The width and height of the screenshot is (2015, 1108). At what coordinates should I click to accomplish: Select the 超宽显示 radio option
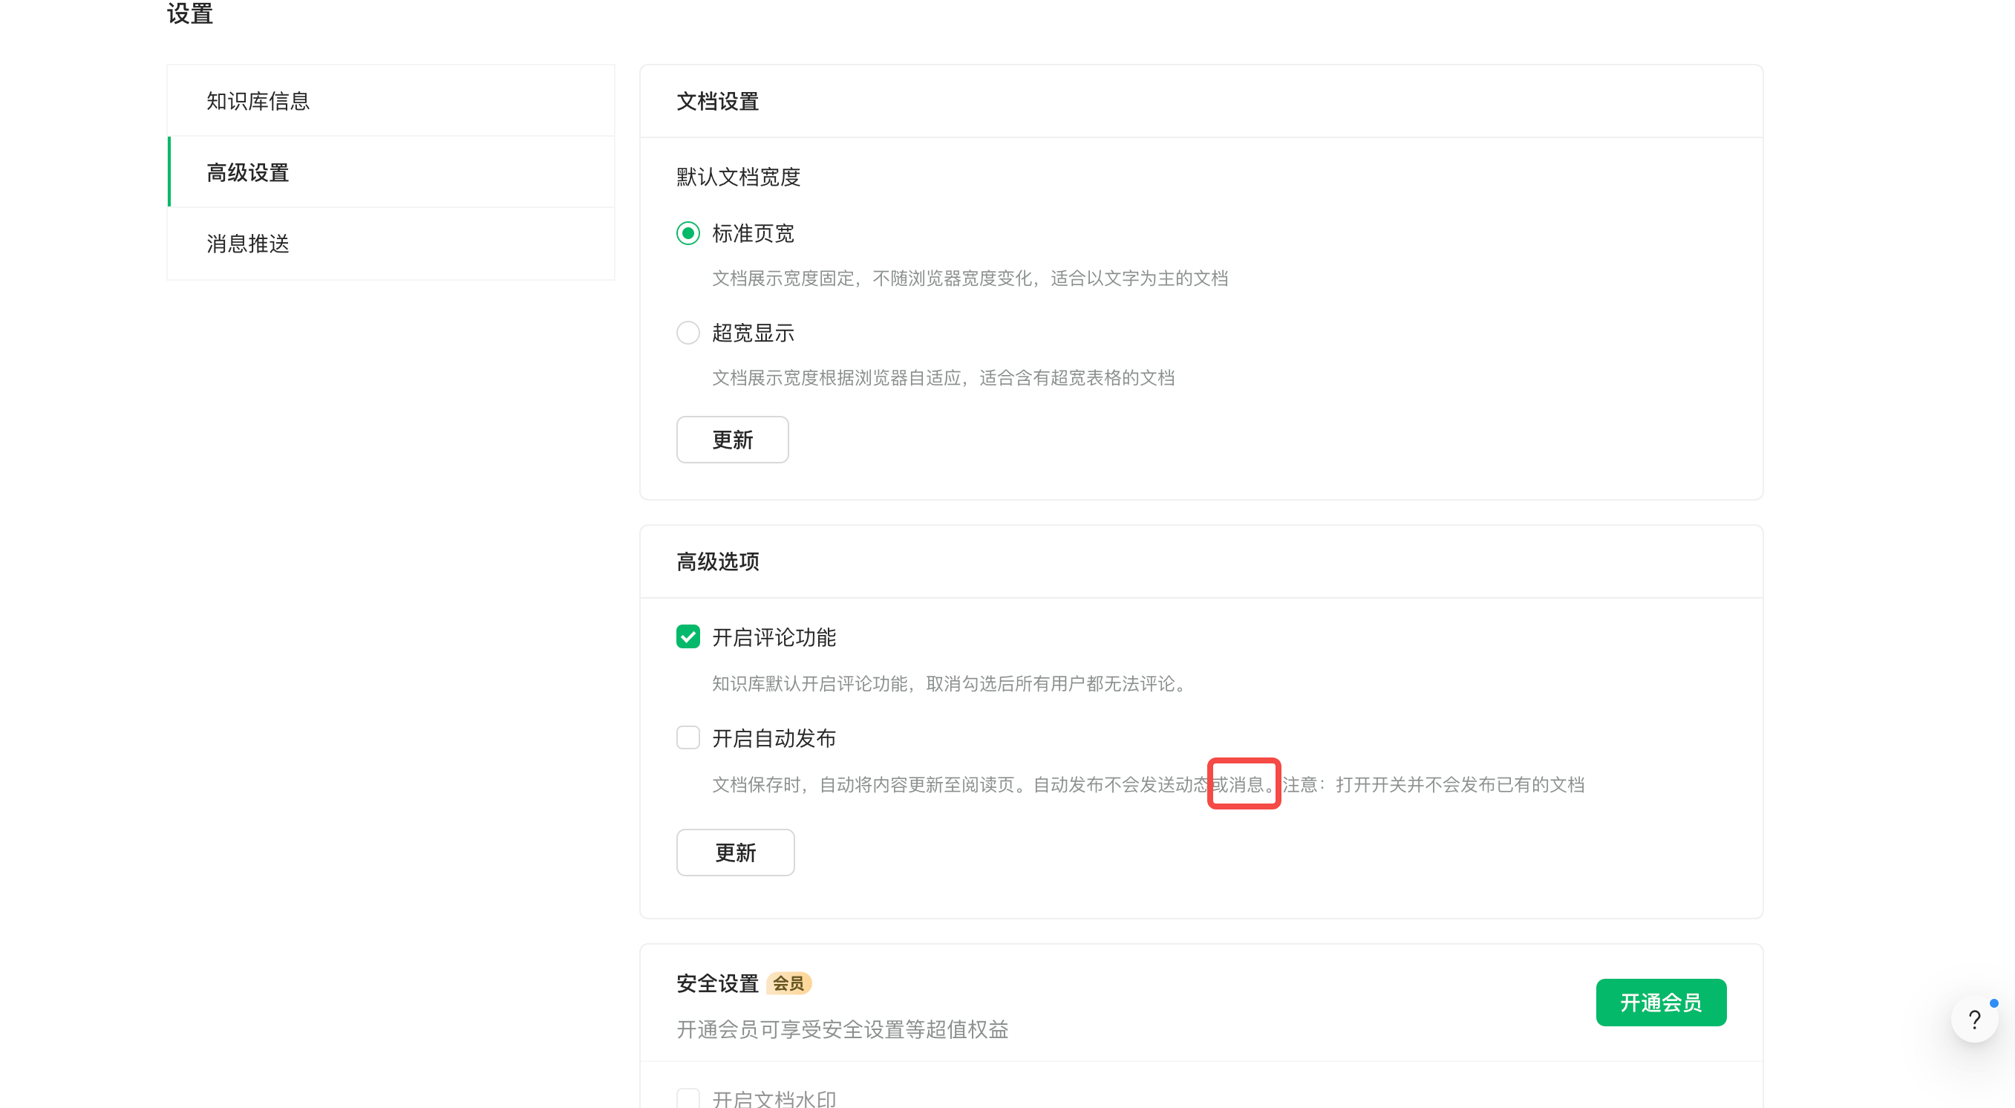[x=688, y=333]
